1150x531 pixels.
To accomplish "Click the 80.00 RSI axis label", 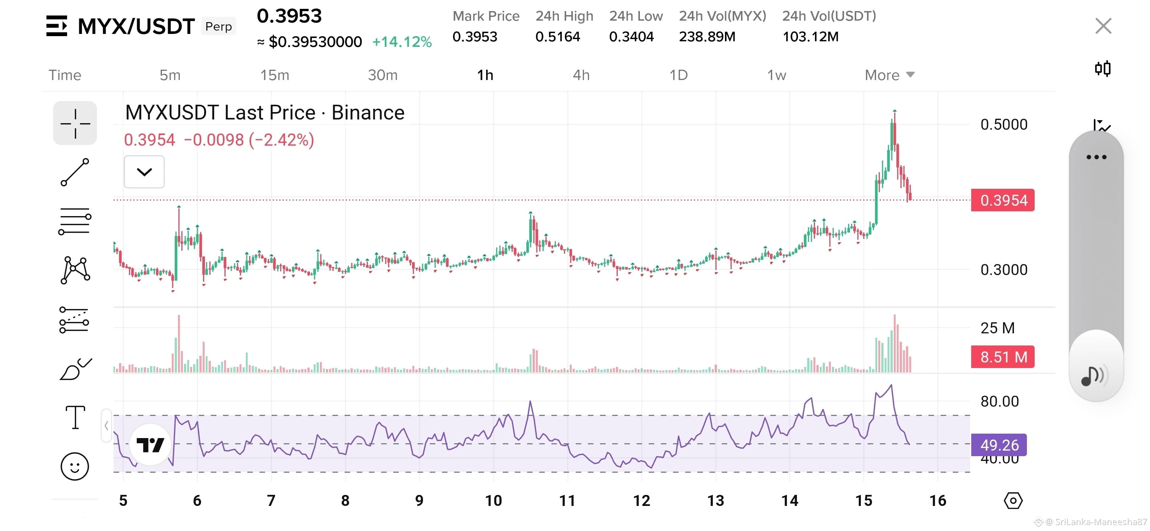I will click(x=1000, y=402).
